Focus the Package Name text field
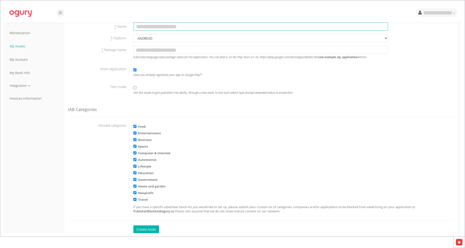 pos(260,50)
